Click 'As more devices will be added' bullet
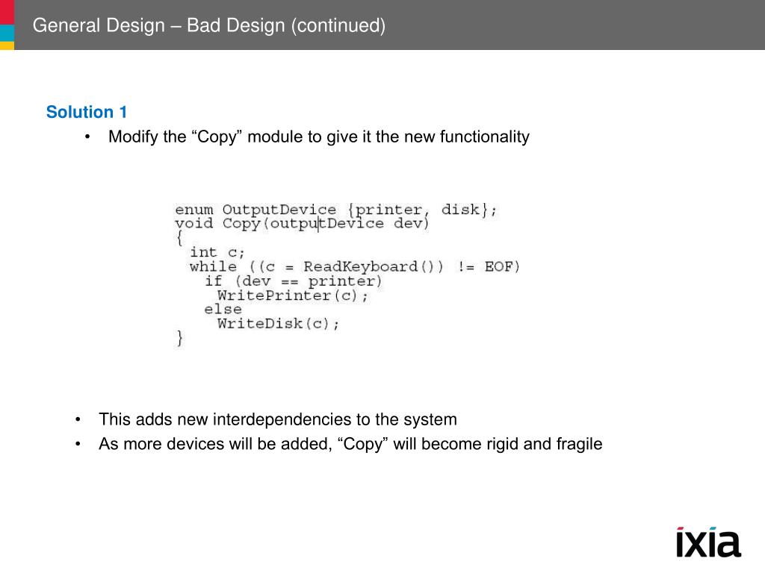Image resolution: width=765 pixels, height=573 pixels. pyautogui.click(x=350, y=444)
